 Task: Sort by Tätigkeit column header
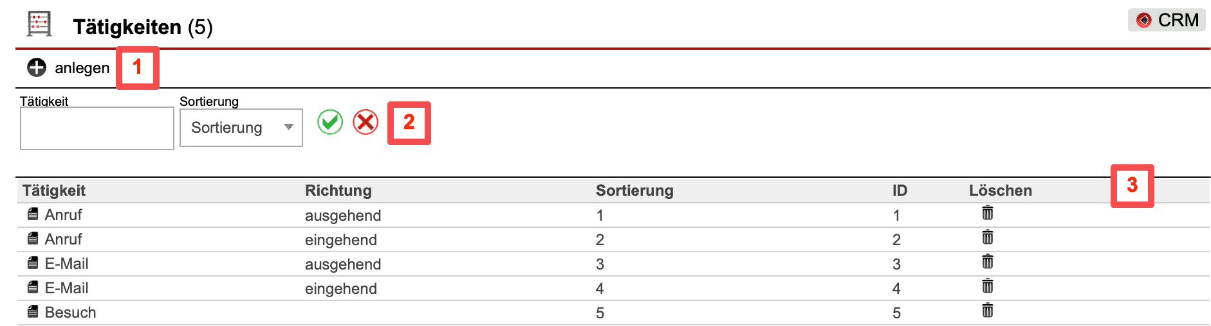click(x=54, y=191)
